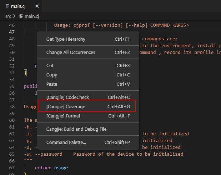Run [Cangjie] CodeCheck from the menu
The height and width of the screenshot is (175, 221).
click(67, 97)
